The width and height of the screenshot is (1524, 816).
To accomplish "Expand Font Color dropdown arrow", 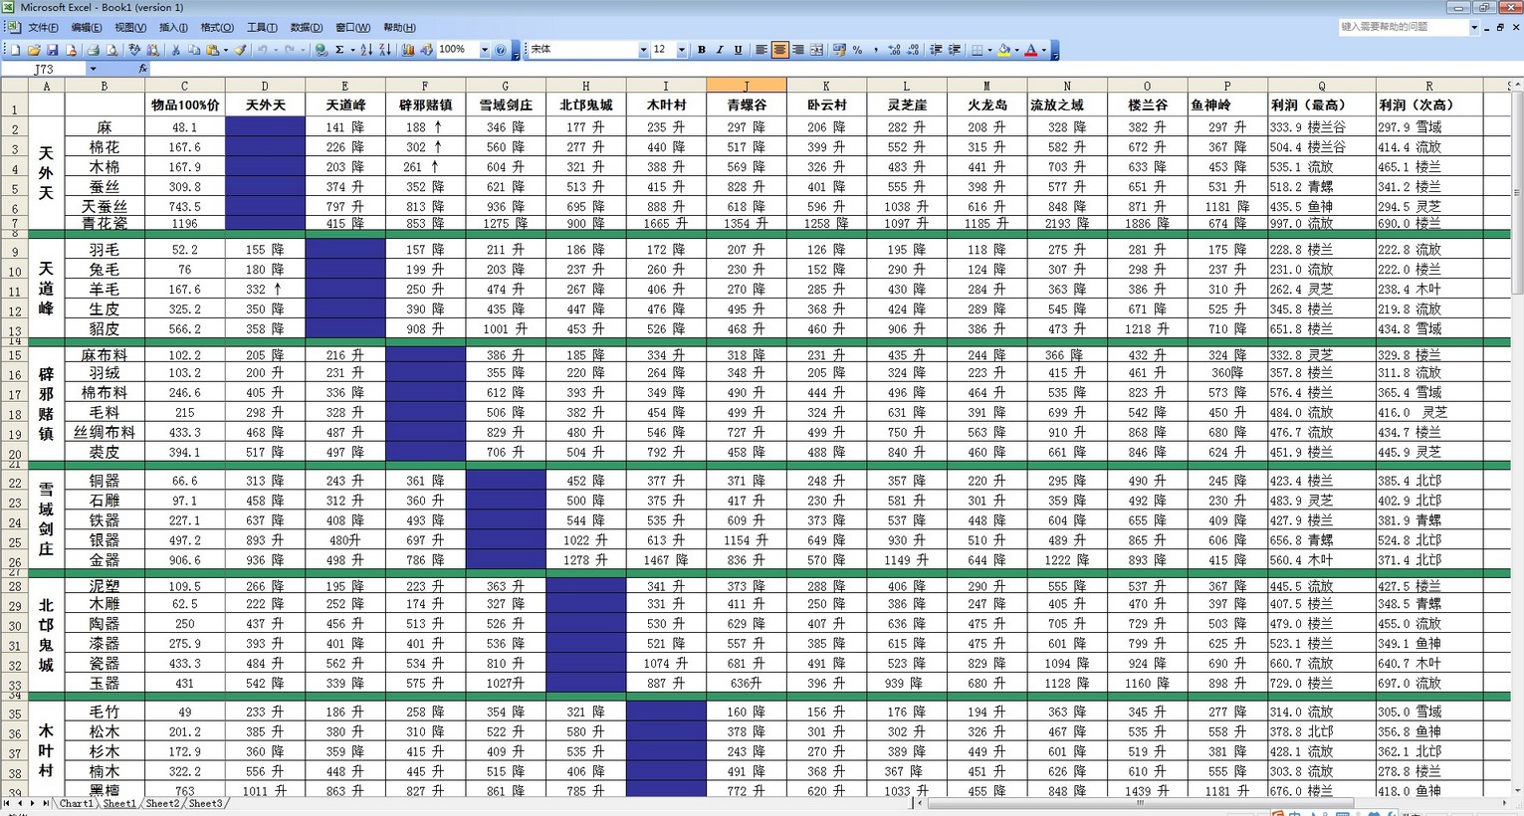I will coord(1044,50).
